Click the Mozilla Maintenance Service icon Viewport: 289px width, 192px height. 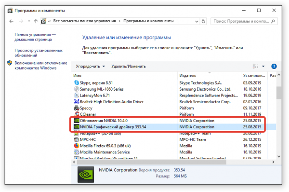77,152
